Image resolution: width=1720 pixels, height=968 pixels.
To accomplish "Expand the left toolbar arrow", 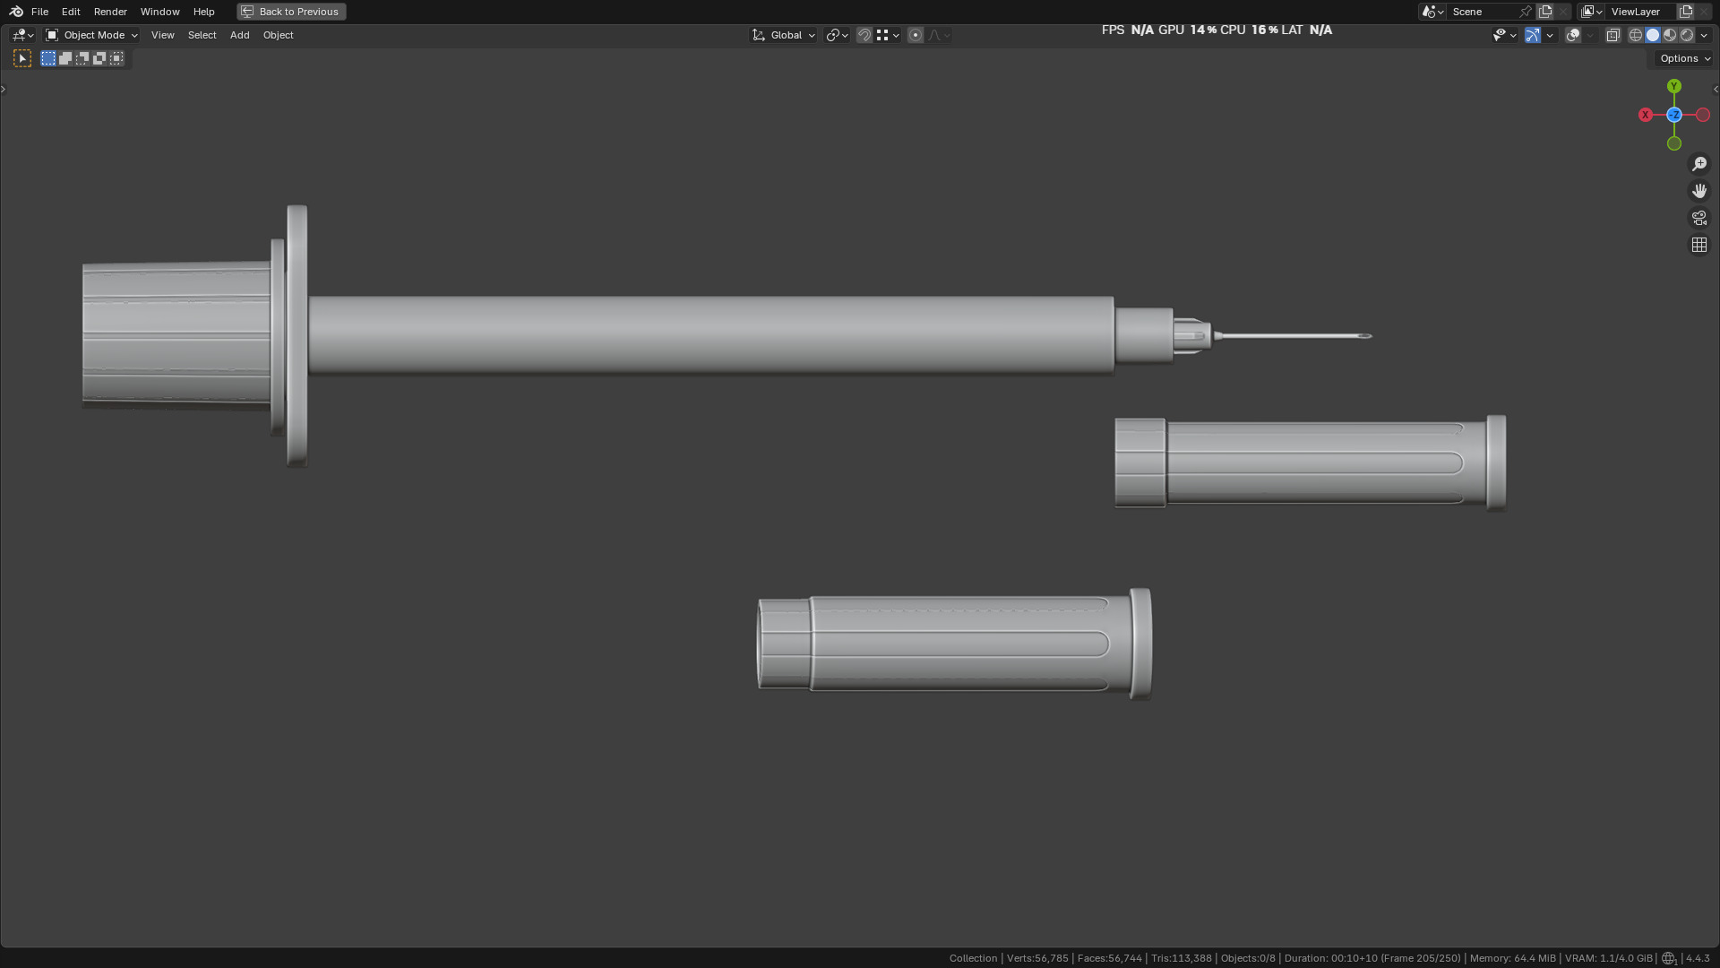I will (x=4, y=89).
